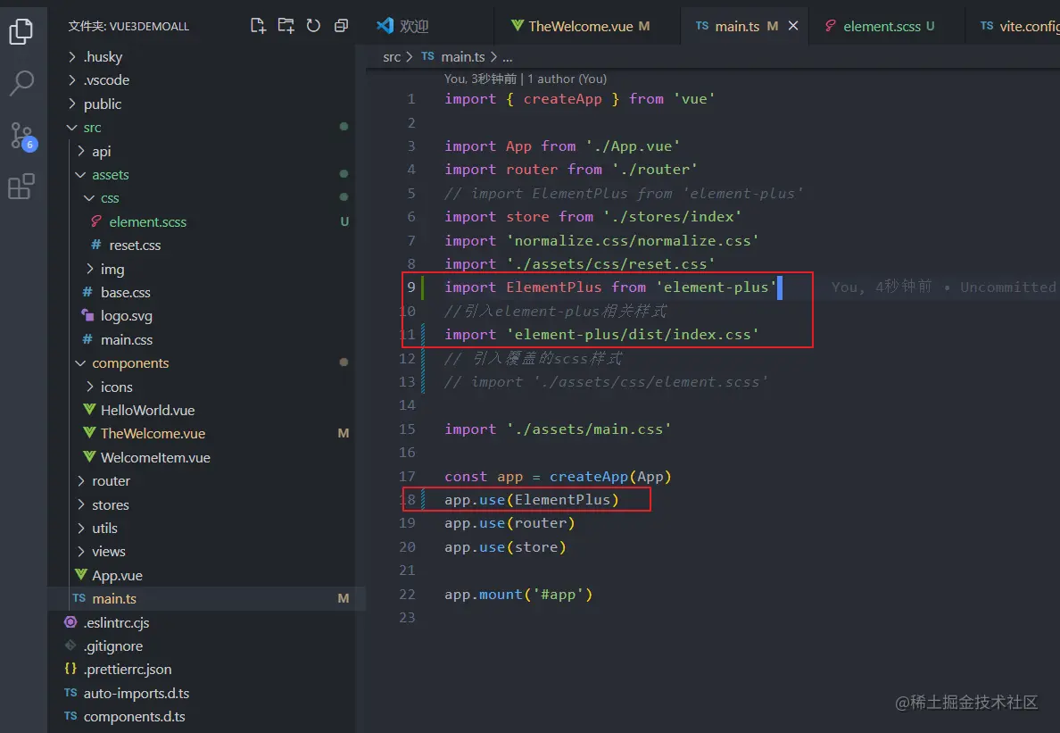This screenshot has width=1060, height=733.
Task: Click src in the breadcrumb path
Action: 392,57
